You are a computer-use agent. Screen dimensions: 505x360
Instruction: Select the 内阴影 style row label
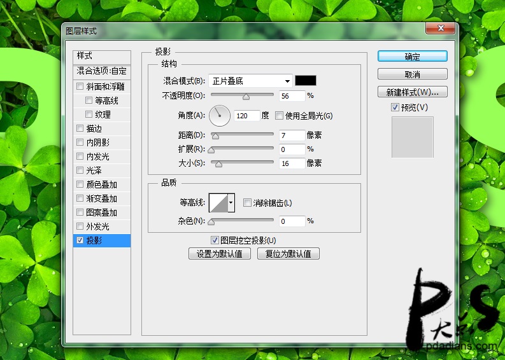tap(97, 142)
